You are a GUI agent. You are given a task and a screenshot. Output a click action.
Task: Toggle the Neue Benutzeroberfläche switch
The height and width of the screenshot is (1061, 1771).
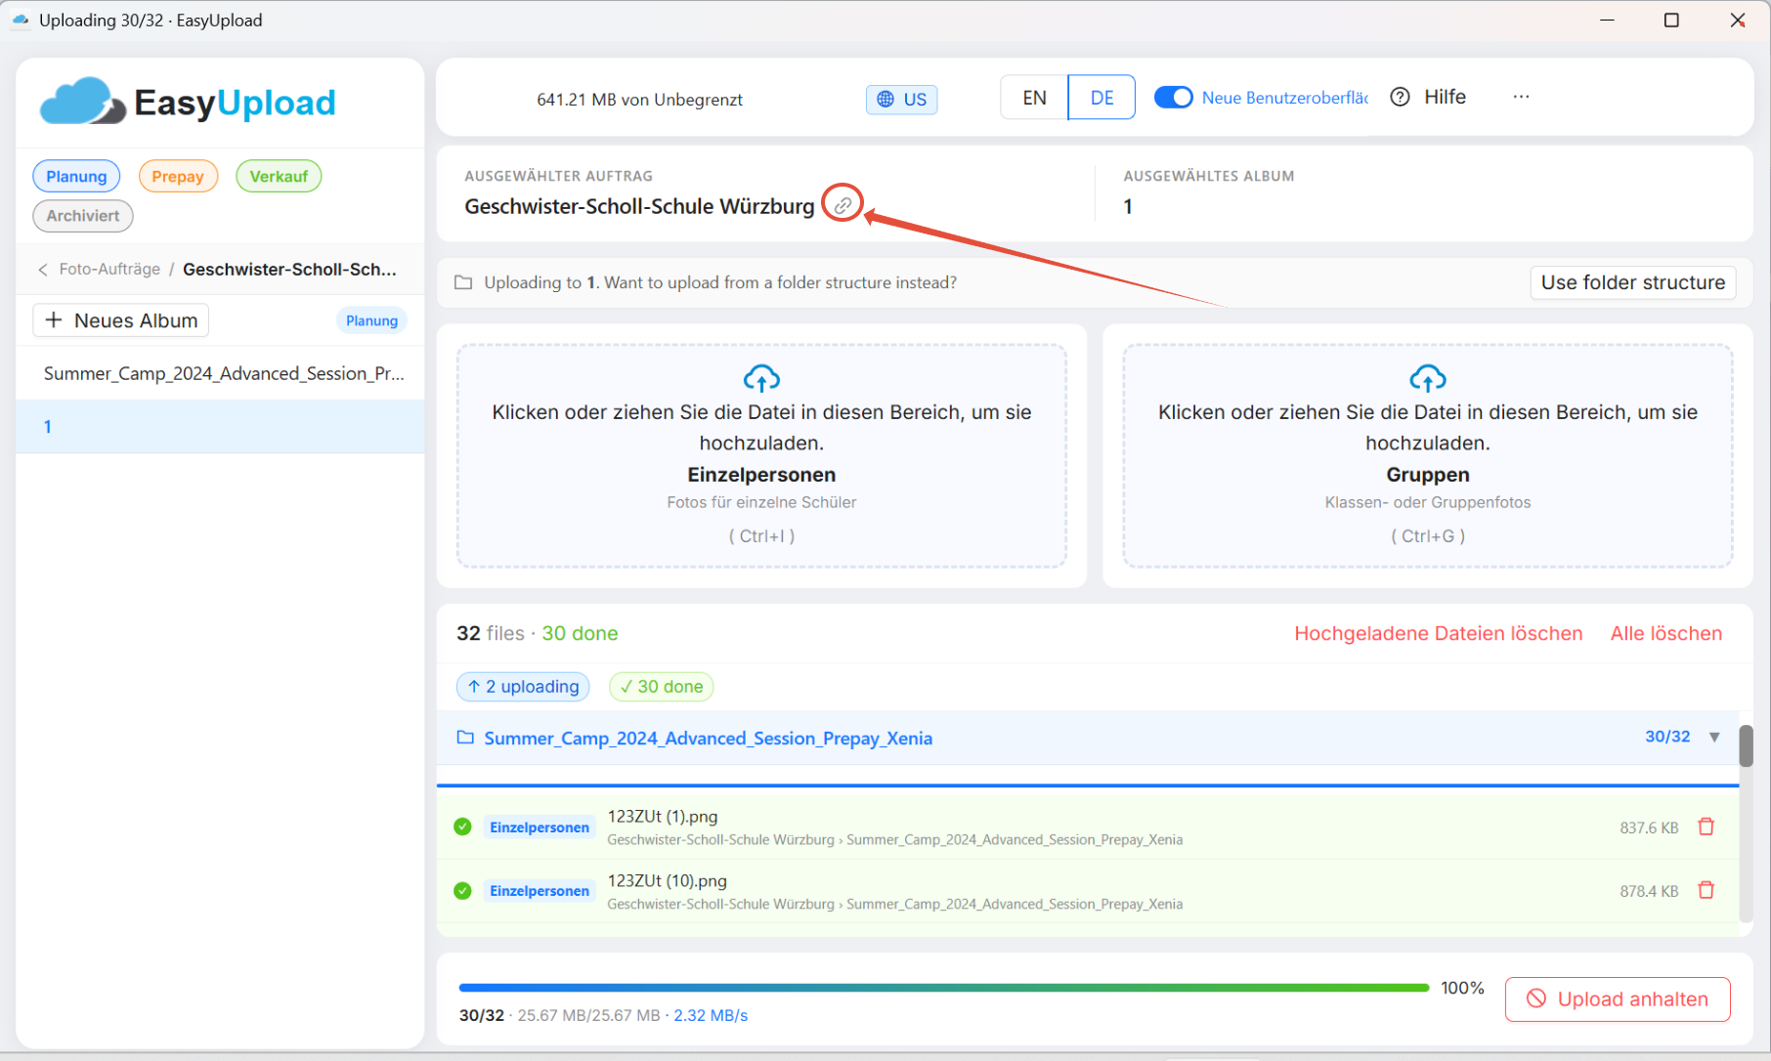[1173, 98]
